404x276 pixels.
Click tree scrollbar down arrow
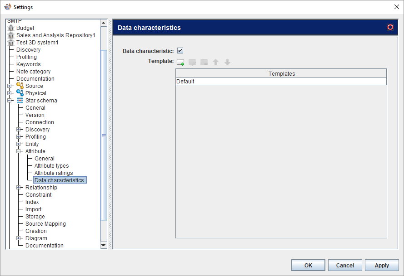point(104,245)
